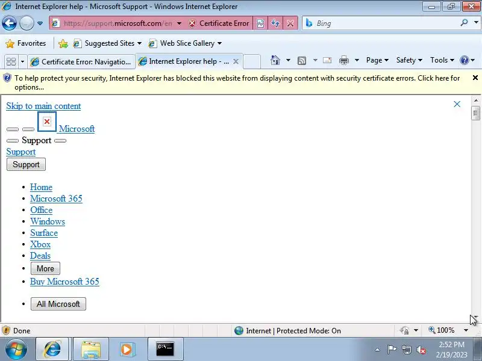Expand the address bar autocomplete dropdown
This screenshot has height=361, width=482.
(179, 23)
